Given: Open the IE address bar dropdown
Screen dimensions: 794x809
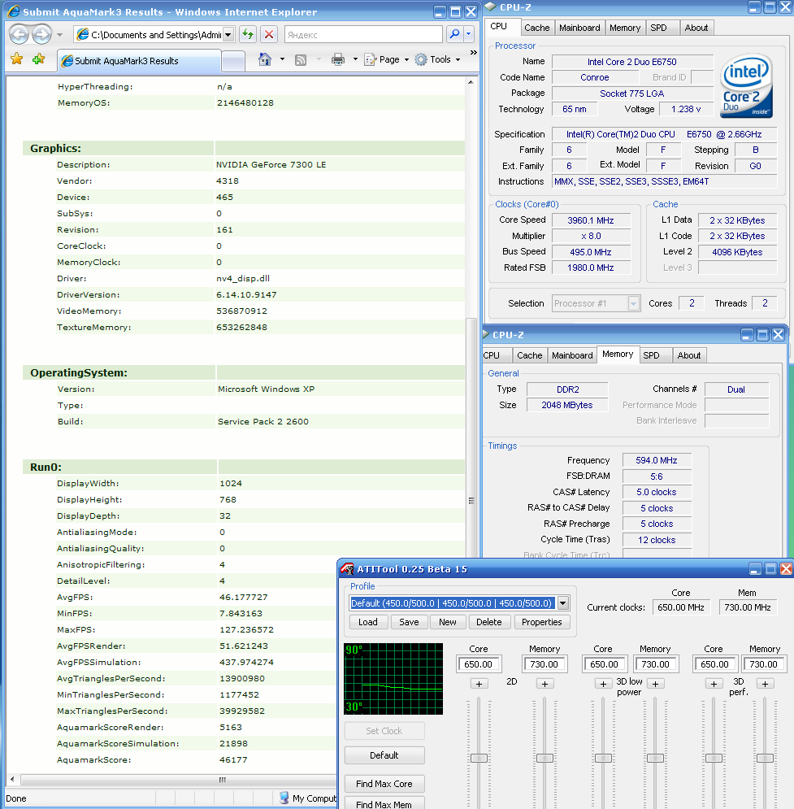Looking at the screenshot, I should point(228,35).
